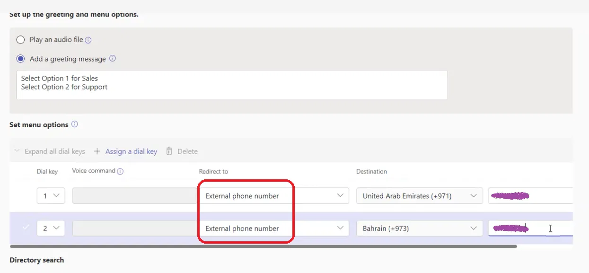Expand all dial keys
589x273 pixels.
pyautogui.click(x=50, y=151)
